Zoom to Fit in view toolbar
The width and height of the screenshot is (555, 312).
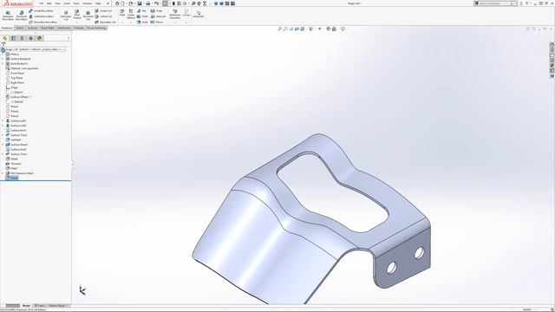(279, 29)
